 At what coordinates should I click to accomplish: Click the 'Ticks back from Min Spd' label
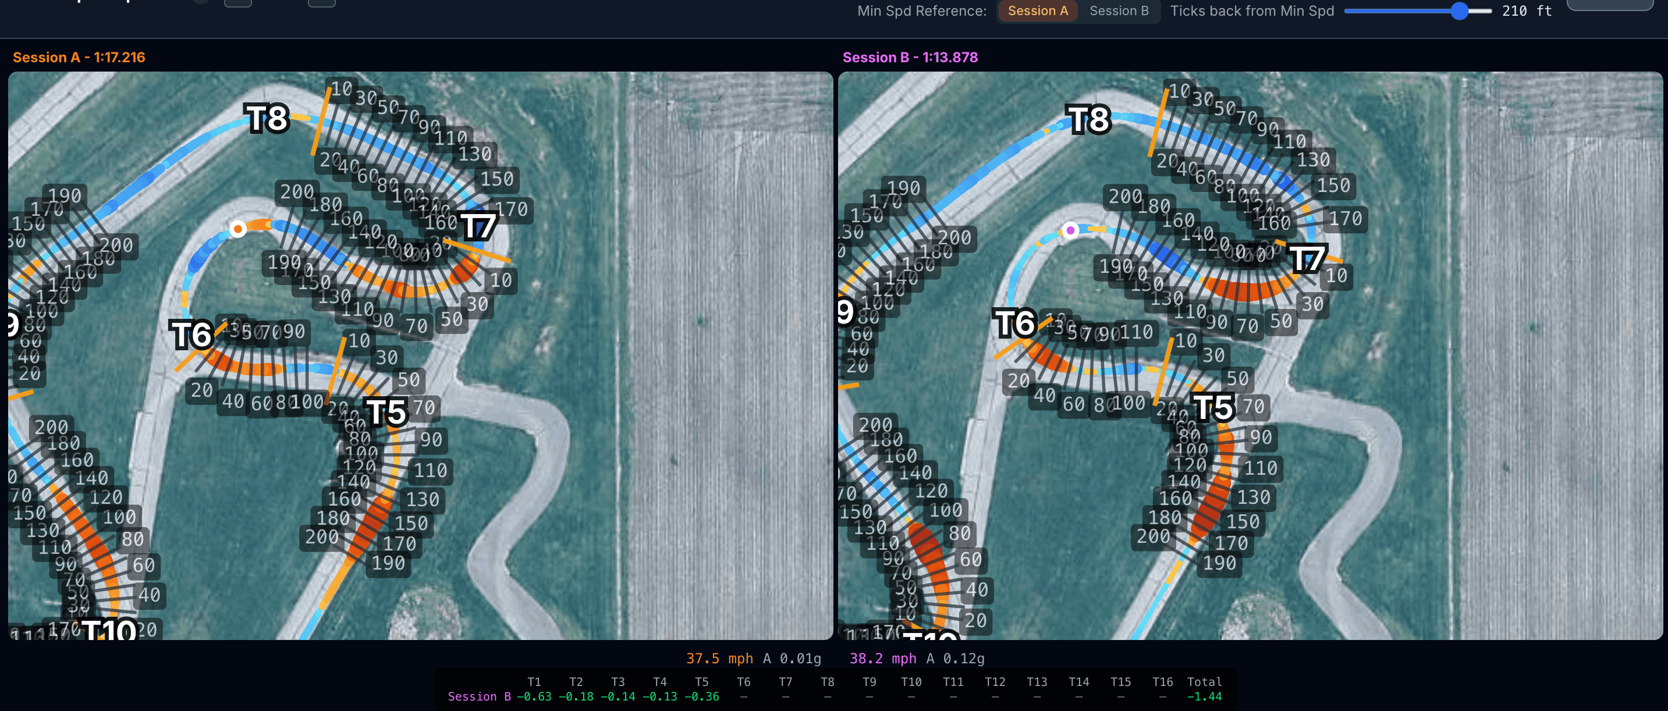[1252, 11]
